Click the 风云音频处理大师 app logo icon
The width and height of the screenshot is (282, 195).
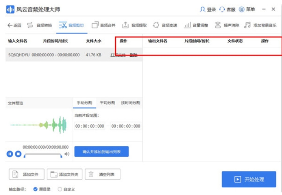pos(10,9)
